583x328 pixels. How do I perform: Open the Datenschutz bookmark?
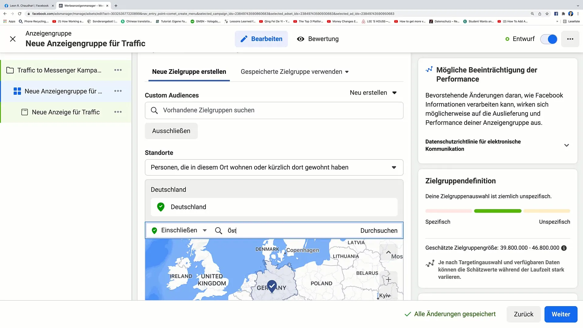(444, 21)
